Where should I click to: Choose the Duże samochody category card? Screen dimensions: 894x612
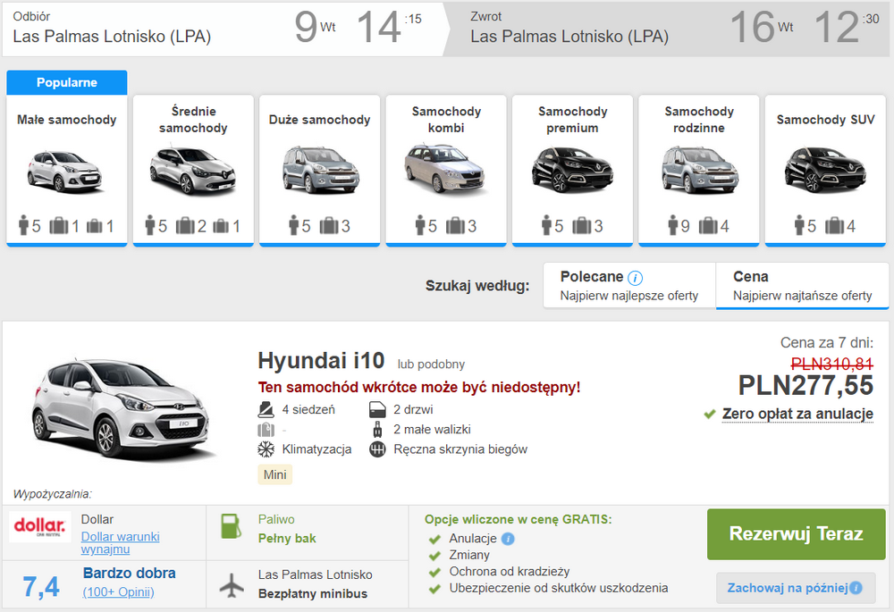[x=320, y=171]
